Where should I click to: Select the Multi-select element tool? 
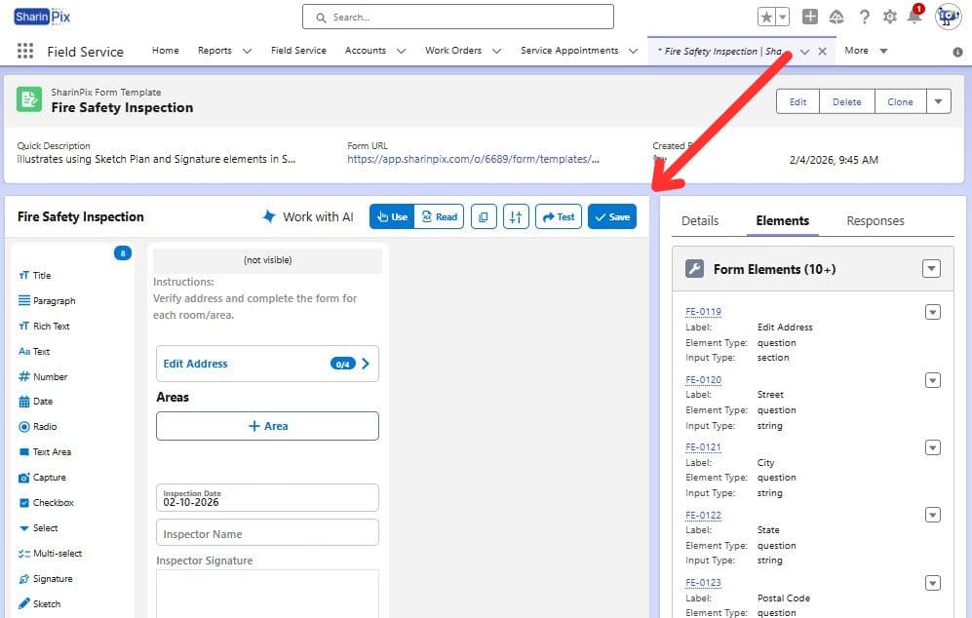(x=54, y=553)
